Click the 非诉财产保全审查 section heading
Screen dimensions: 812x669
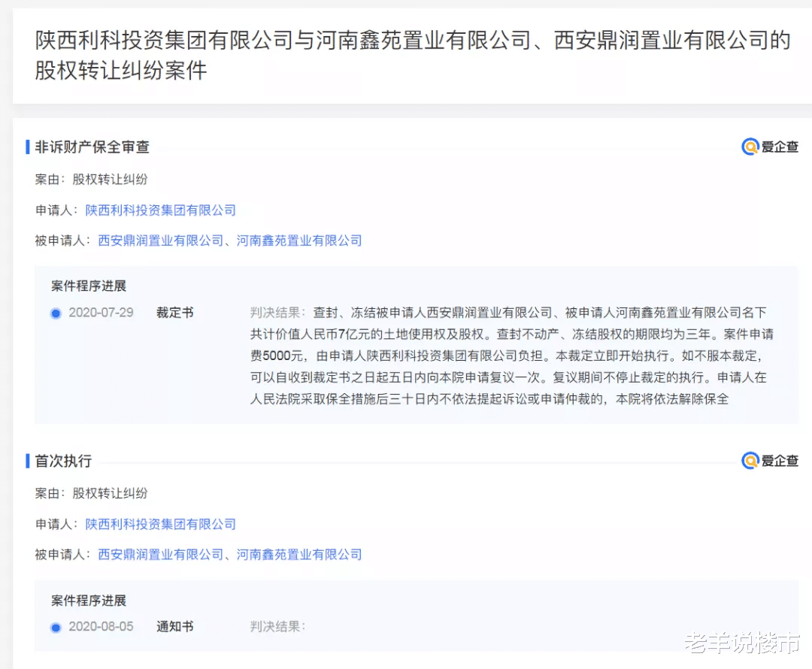point(92,147)
